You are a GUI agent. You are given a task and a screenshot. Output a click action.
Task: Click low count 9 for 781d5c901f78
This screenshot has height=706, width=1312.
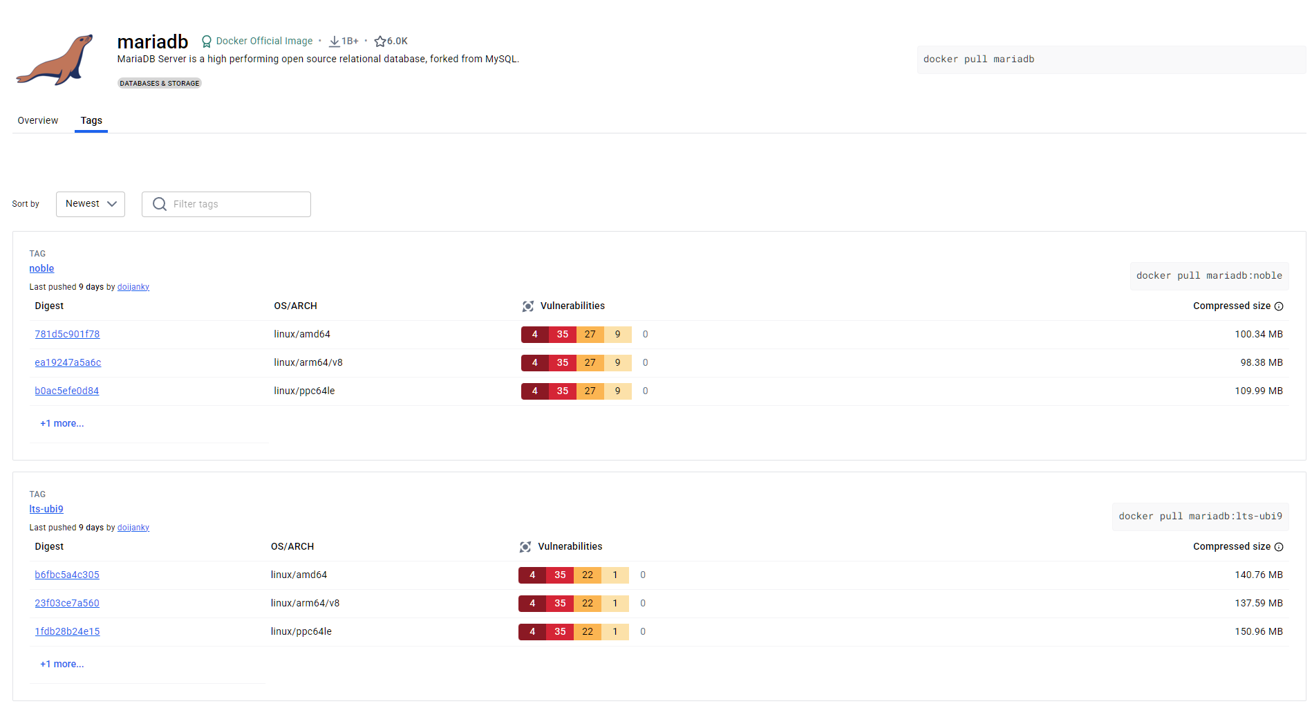[617, 335]
